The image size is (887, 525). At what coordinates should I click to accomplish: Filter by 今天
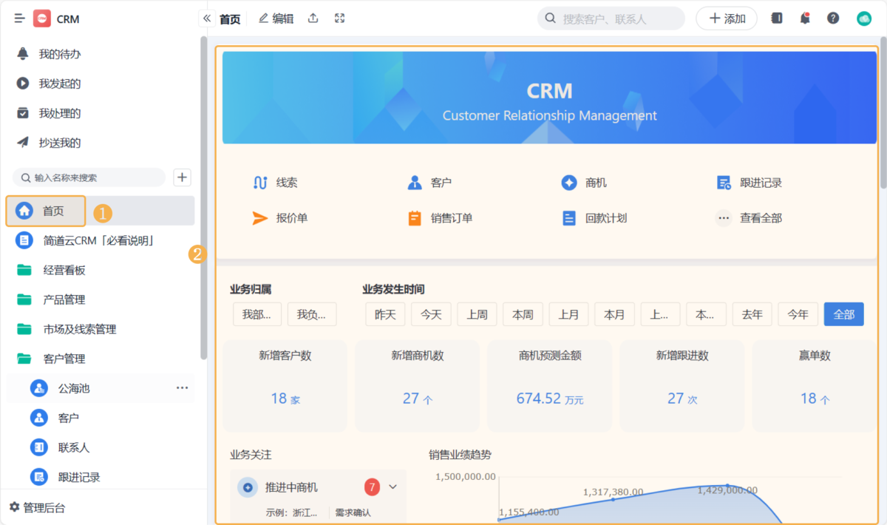click(x=431, y=314)
